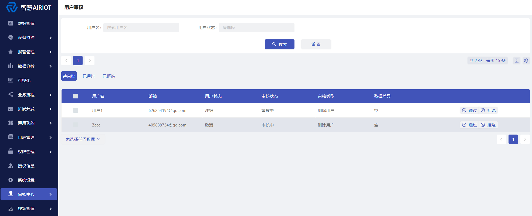
Task: Click the 审核类型 column header
Action: click(x=326, y=96)
